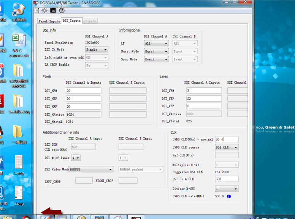The height and width of the screenshot is (219, 295).
Task: Click the DSI_HPW Channel B input field
Action: pos(128,91)
